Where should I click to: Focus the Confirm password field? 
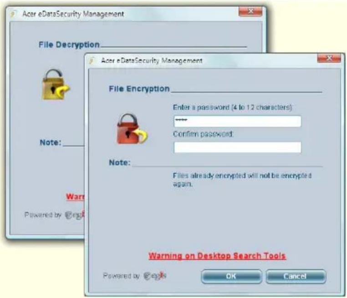(x=237, y=147)
